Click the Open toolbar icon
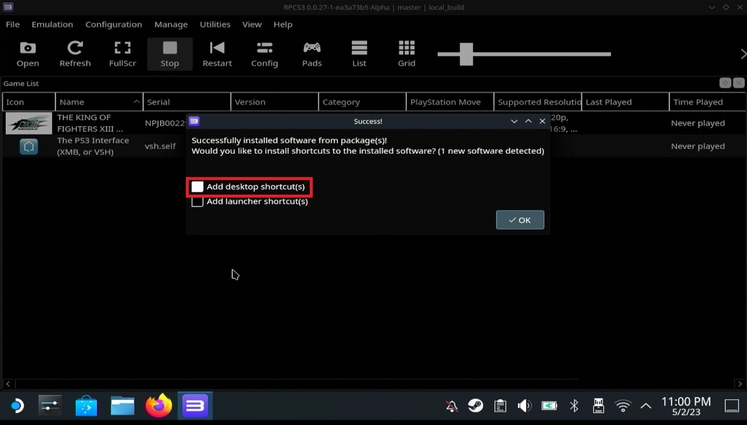 tap(27, 54)
